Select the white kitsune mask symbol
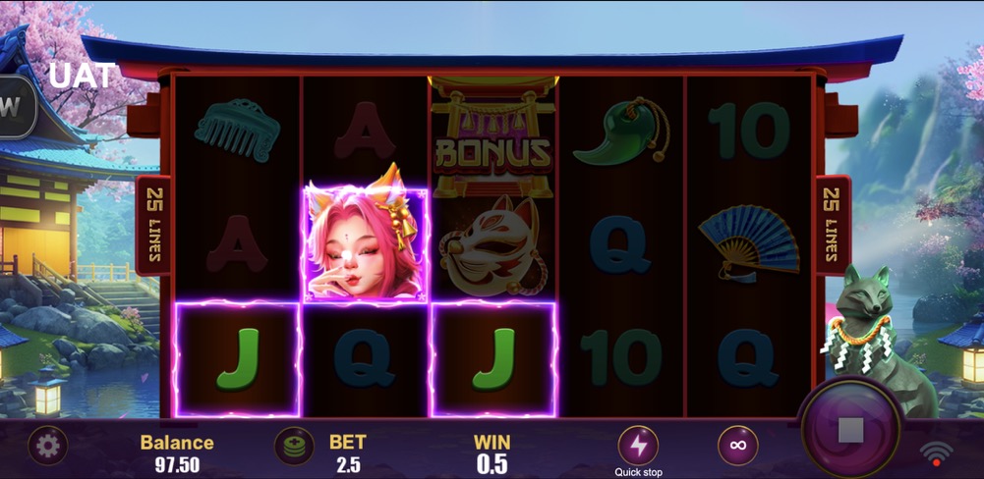The width and height of the screenshot is (984, 479). point(493,245)
